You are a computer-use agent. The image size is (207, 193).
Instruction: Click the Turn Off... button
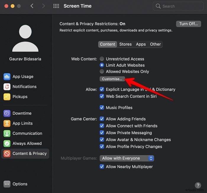(189, 24)
